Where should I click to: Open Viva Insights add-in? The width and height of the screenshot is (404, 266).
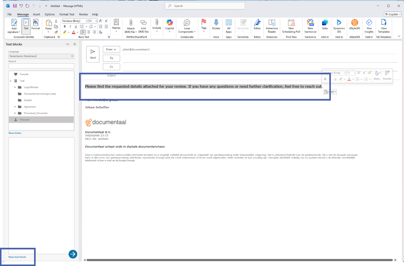pos(369,26)
